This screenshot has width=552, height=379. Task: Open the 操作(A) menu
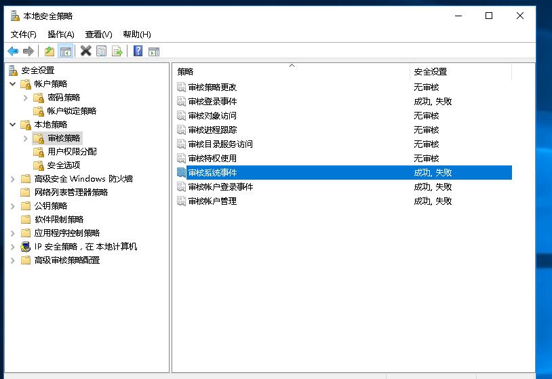click(61, 34)
